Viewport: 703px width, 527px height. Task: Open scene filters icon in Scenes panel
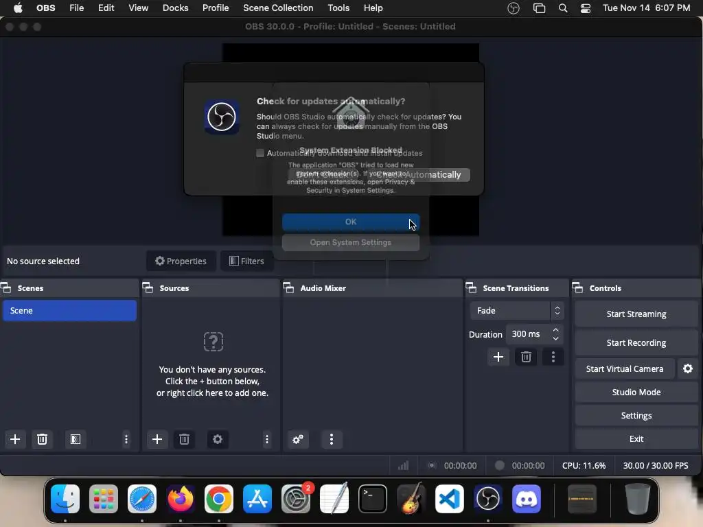pos(76,439)
